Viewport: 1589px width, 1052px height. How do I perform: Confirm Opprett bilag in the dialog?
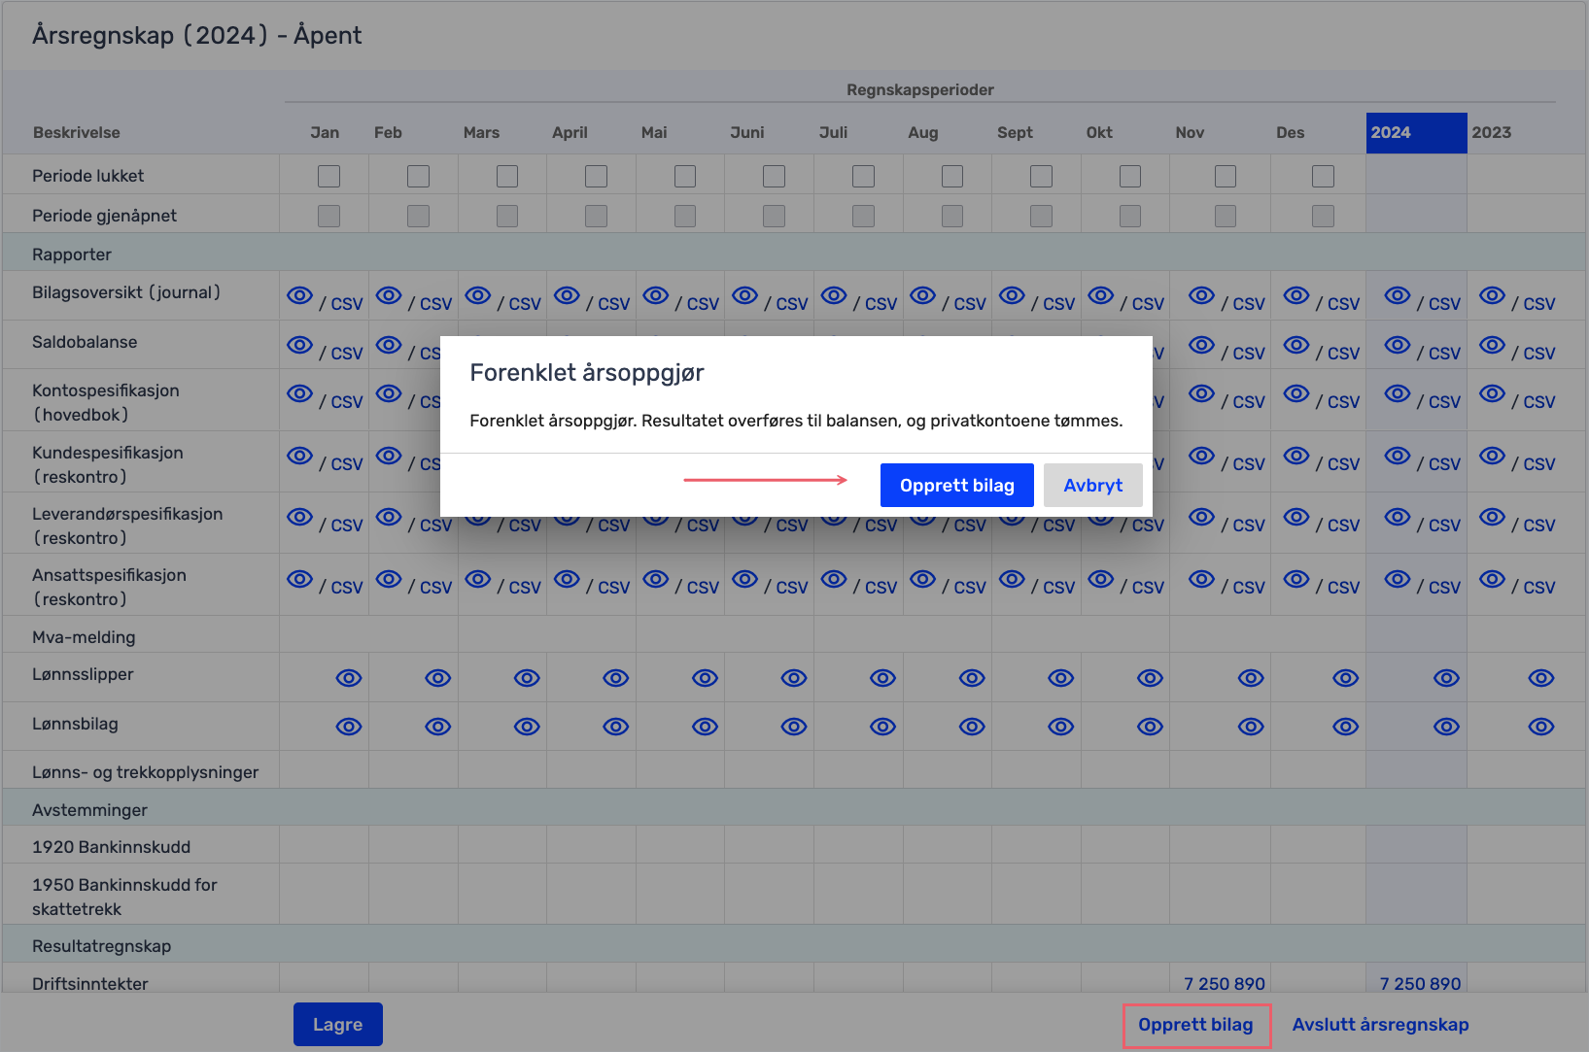click(x=956, y=485)
